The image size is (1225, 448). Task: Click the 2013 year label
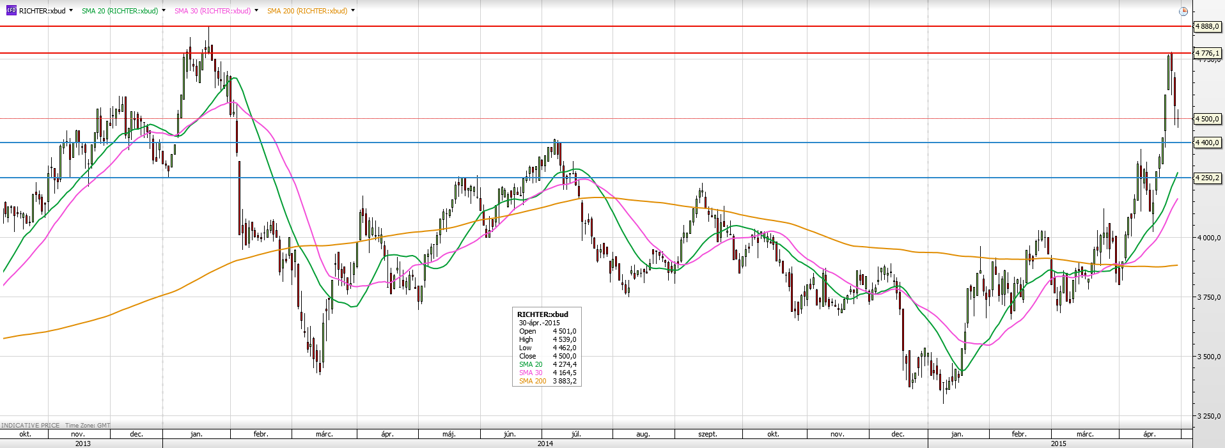pos(82,444)
